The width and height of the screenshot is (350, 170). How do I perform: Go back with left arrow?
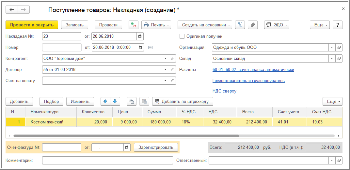[12, 10]
